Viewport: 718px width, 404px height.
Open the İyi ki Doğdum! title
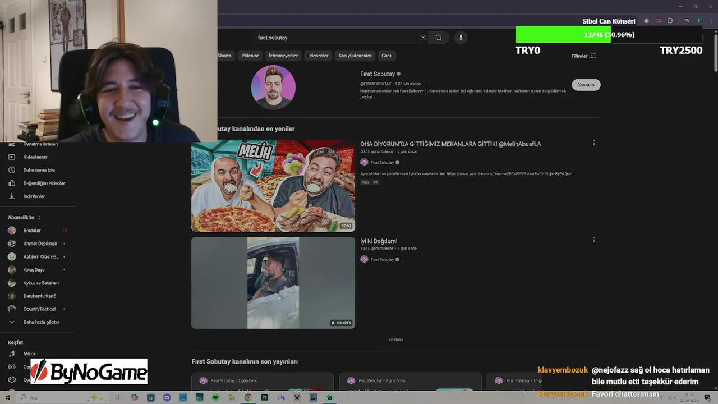[379, 241]
